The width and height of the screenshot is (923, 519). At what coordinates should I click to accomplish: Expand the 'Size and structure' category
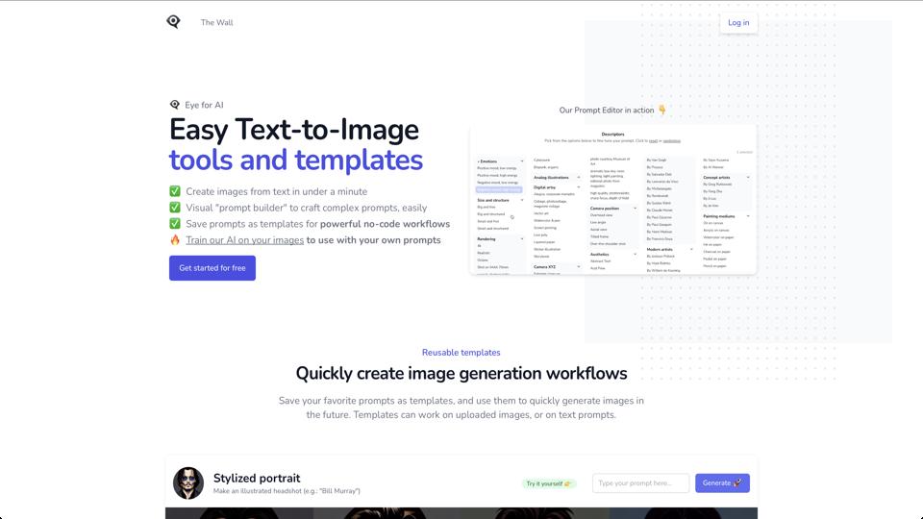pyautogui.click(x=522, y=200)
